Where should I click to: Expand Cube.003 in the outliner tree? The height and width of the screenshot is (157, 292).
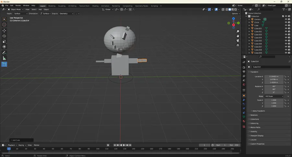click(249, 34)
